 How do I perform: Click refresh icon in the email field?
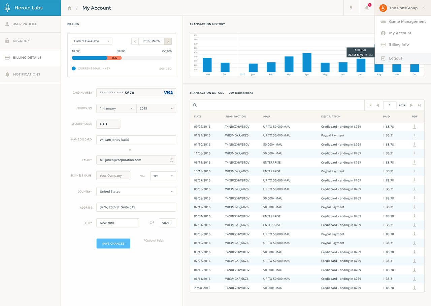pos(171,160)
